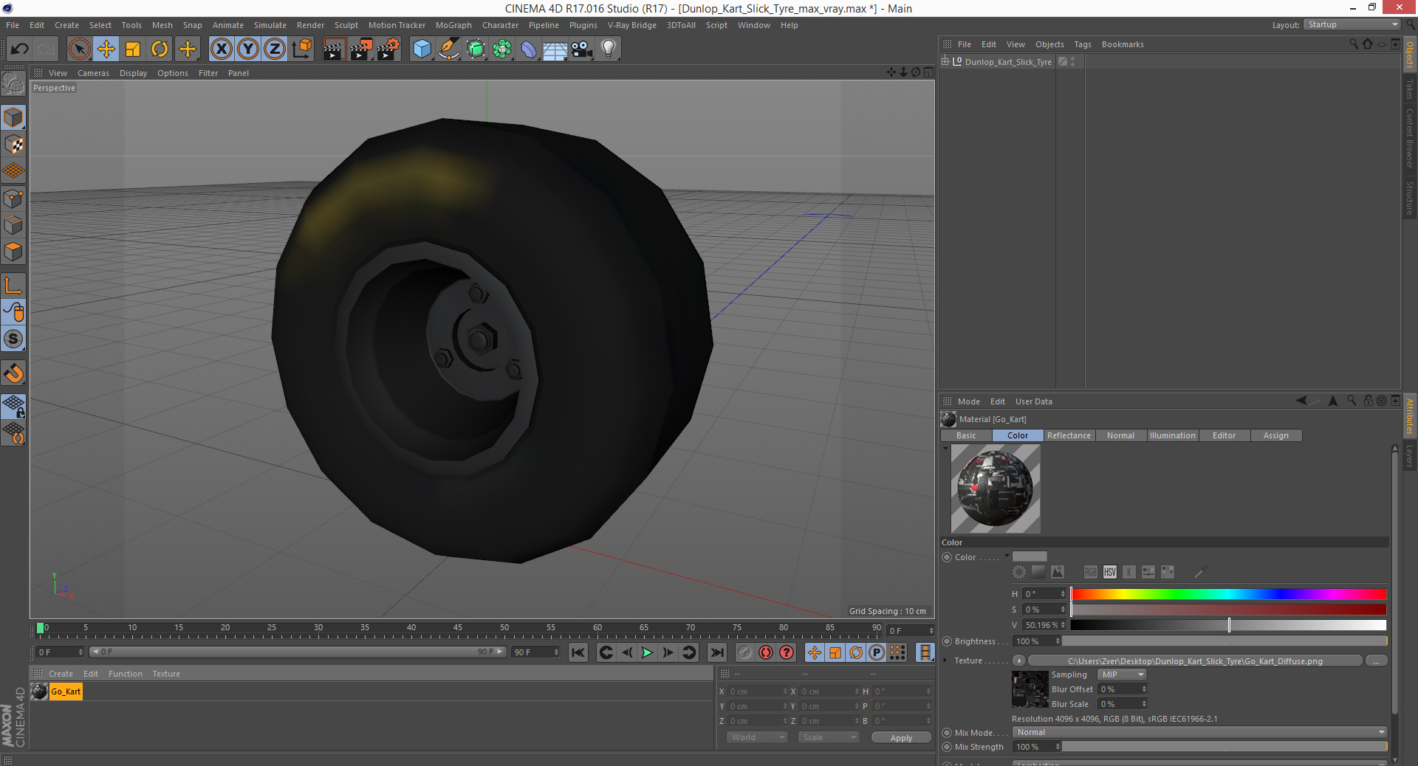Click the Apply coordinates button
Image resolution: width=1418 pixels, height=766 pixels.
(901, 737)
